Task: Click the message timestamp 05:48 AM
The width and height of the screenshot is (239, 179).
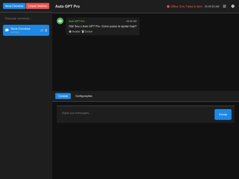Action: pos(131,21)
